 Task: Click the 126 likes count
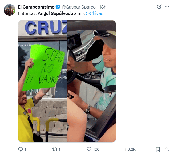pos(96,149)
